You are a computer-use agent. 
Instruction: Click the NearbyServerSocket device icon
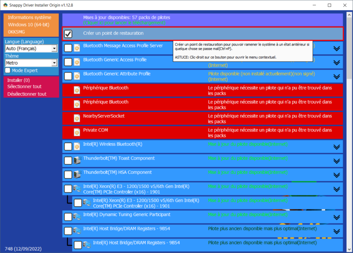(77, 118)
